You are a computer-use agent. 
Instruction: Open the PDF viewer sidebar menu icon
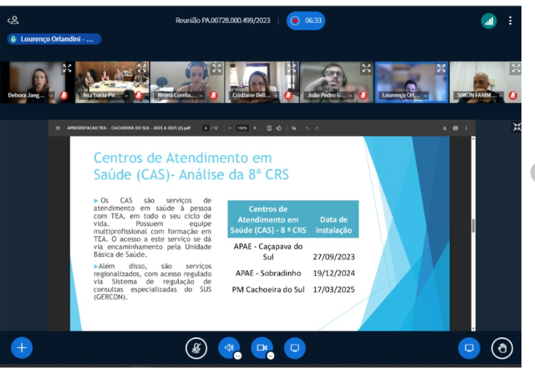(x=58, y=128)
